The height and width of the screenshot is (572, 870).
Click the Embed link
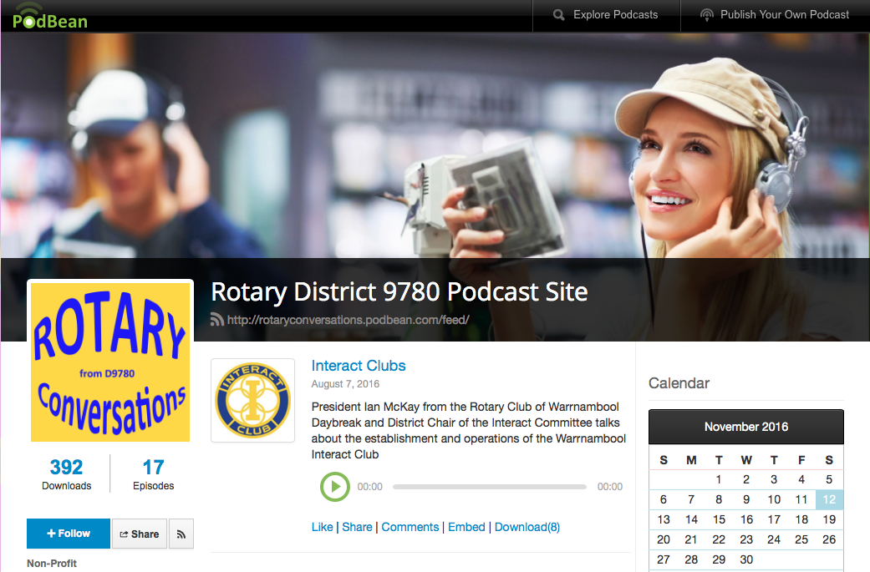[466, 527]
